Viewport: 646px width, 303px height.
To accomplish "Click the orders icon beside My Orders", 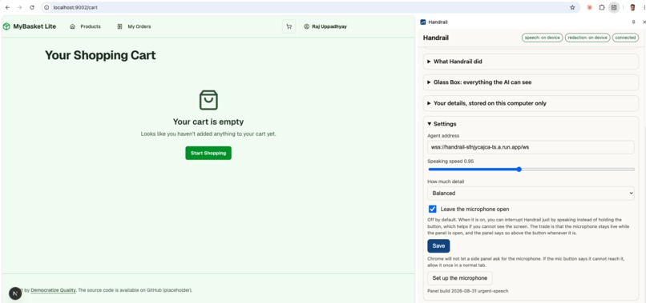I will tap(119, 26).
